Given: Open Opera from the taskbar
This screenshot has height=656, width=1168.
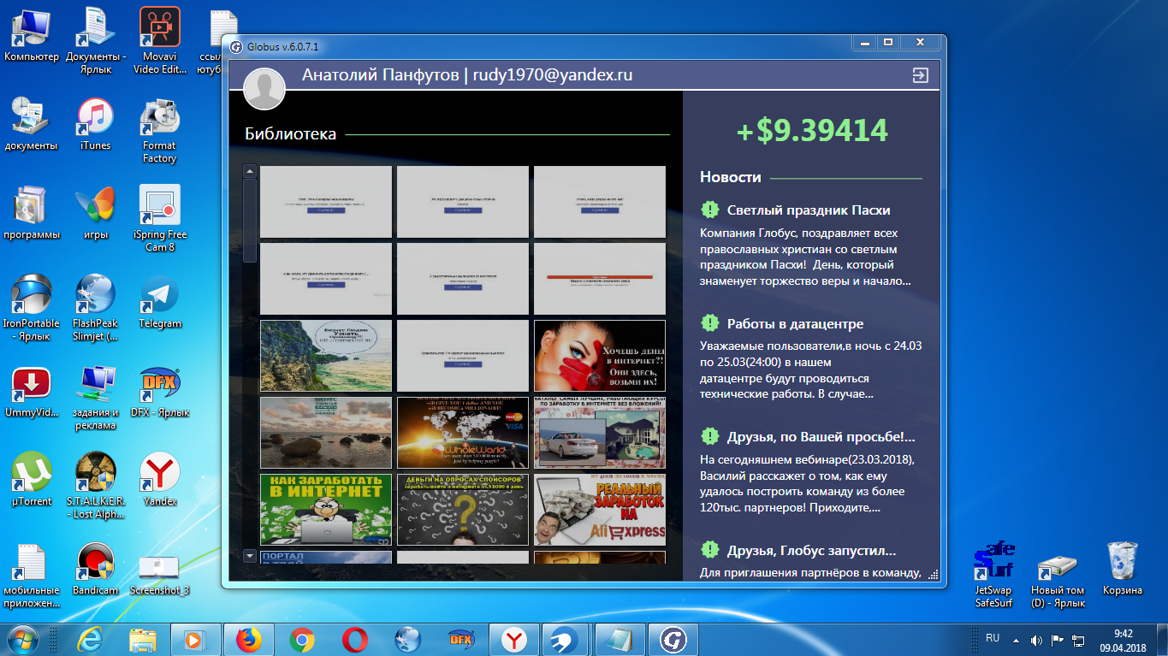Looking at the screenshot, I should (x=355, y=640).
